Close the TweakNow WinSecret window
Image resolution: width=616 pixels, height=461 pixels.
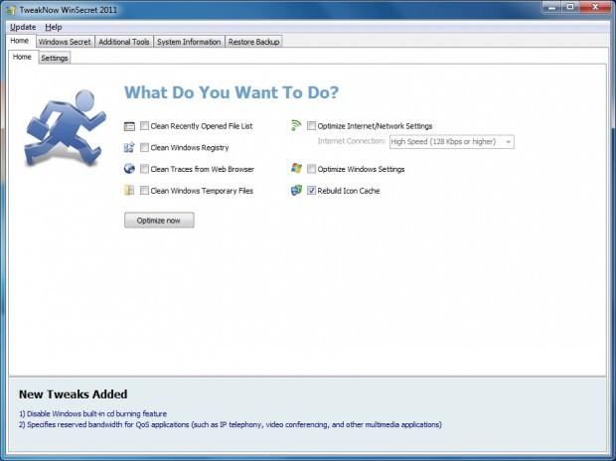(595, 8)
